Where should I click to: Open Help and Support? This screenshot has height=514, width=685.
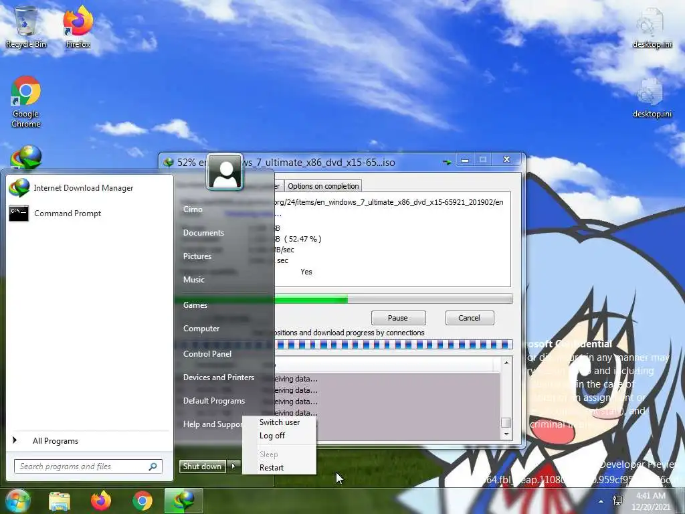212,424
